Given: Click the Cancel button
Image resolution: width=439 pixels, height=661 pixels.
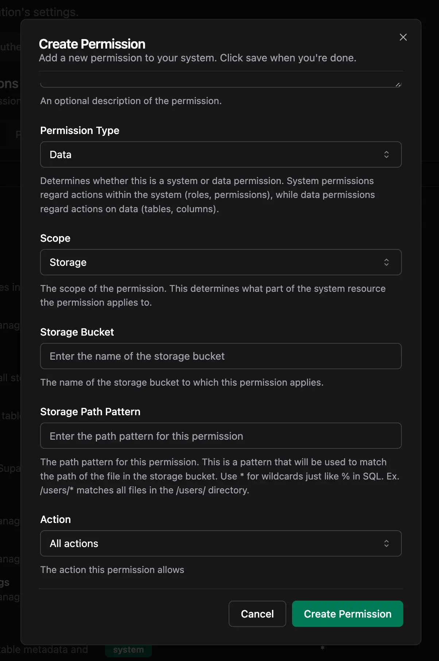Looking at the screenshot, I should (257, 614).
